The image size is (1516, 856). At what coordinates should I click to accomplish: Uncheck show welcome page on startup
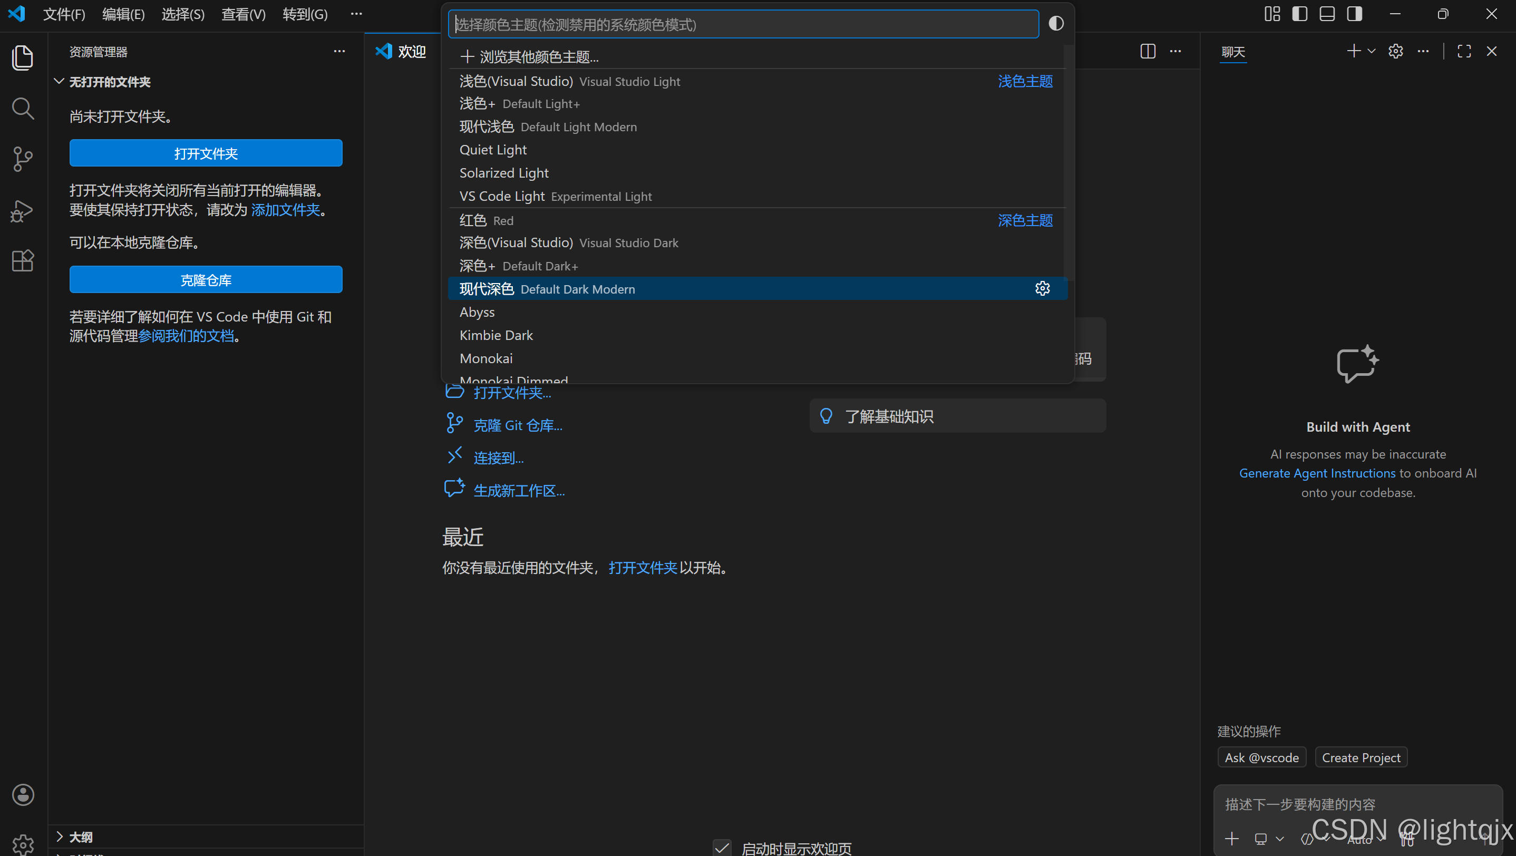click(x=722, y=848)
